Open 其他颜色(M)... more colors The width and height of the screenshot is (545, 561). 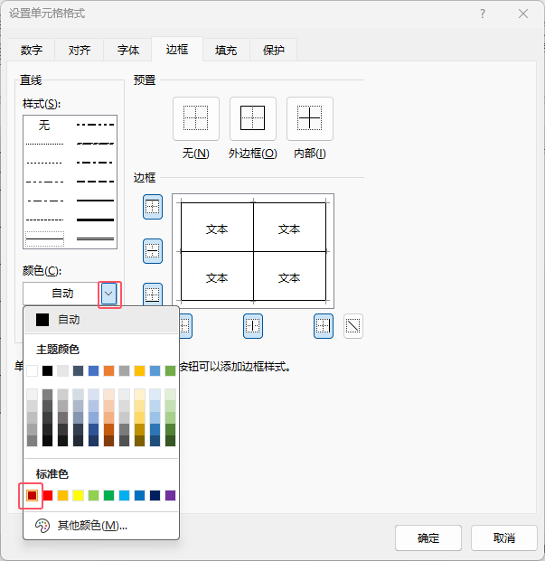[x=101, y=526]
